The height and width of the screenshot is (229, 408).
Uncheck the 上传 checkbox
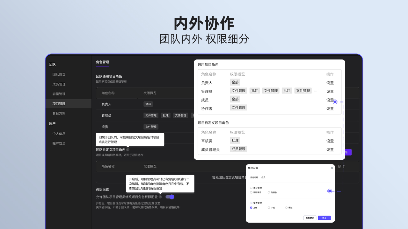click(x=251, y=208)
